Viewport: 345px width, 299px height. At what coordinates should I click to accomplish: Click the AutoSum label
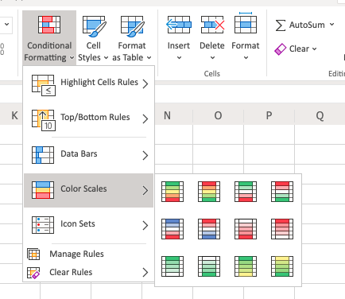tap(307, 25)
